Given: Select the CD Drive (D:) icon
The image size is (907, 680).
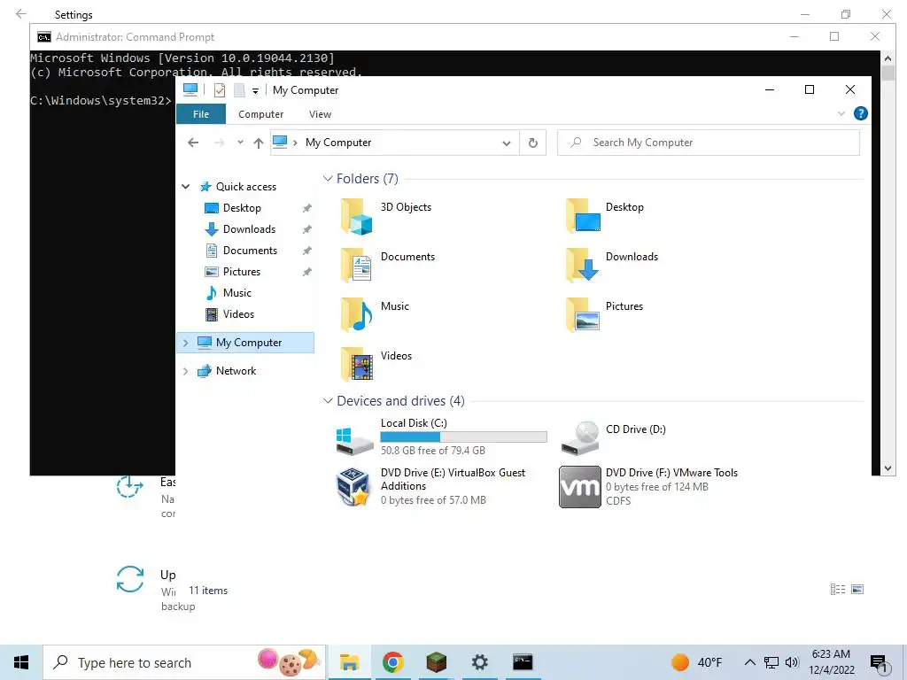Looking at the screenshot, I should point(580,438).
